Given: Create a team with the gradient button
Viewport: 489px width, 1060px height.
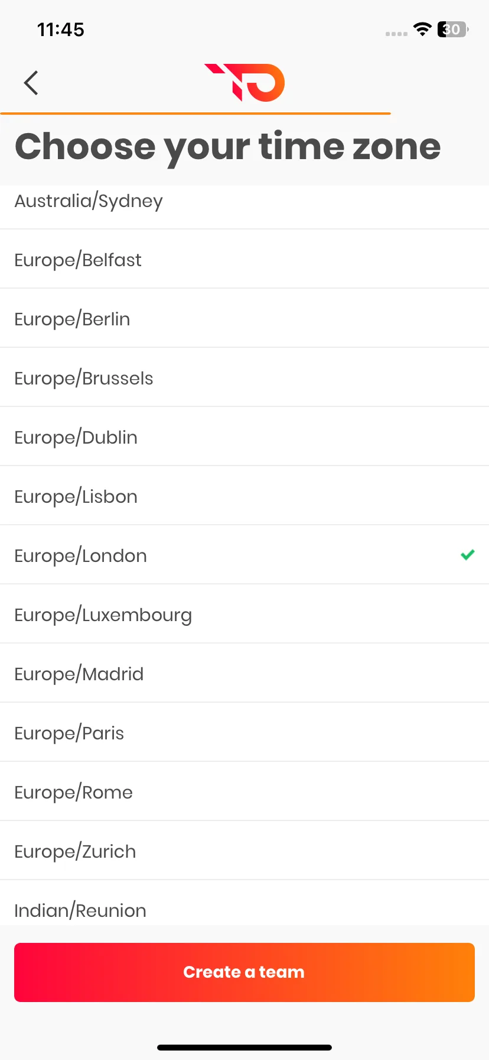Looking at the screenshot, I should [x=244, y=972].
